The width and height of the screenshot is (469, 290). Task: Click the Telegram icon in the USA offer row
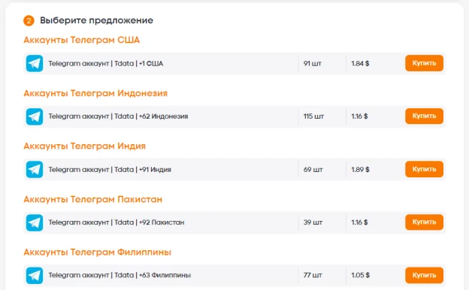(35, 63)
